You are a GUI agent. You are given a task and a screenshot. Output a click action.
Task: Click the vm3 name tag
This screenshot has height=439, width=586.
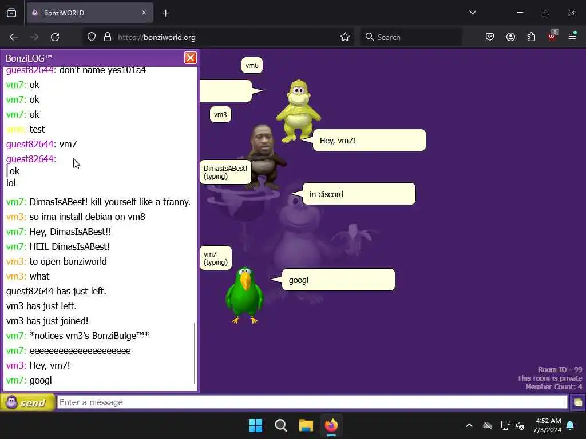point(220,114)
